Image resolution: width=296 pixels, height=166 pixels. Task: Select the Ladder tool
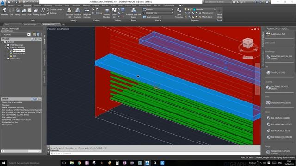pyautogui.click(x=43, y=12)
